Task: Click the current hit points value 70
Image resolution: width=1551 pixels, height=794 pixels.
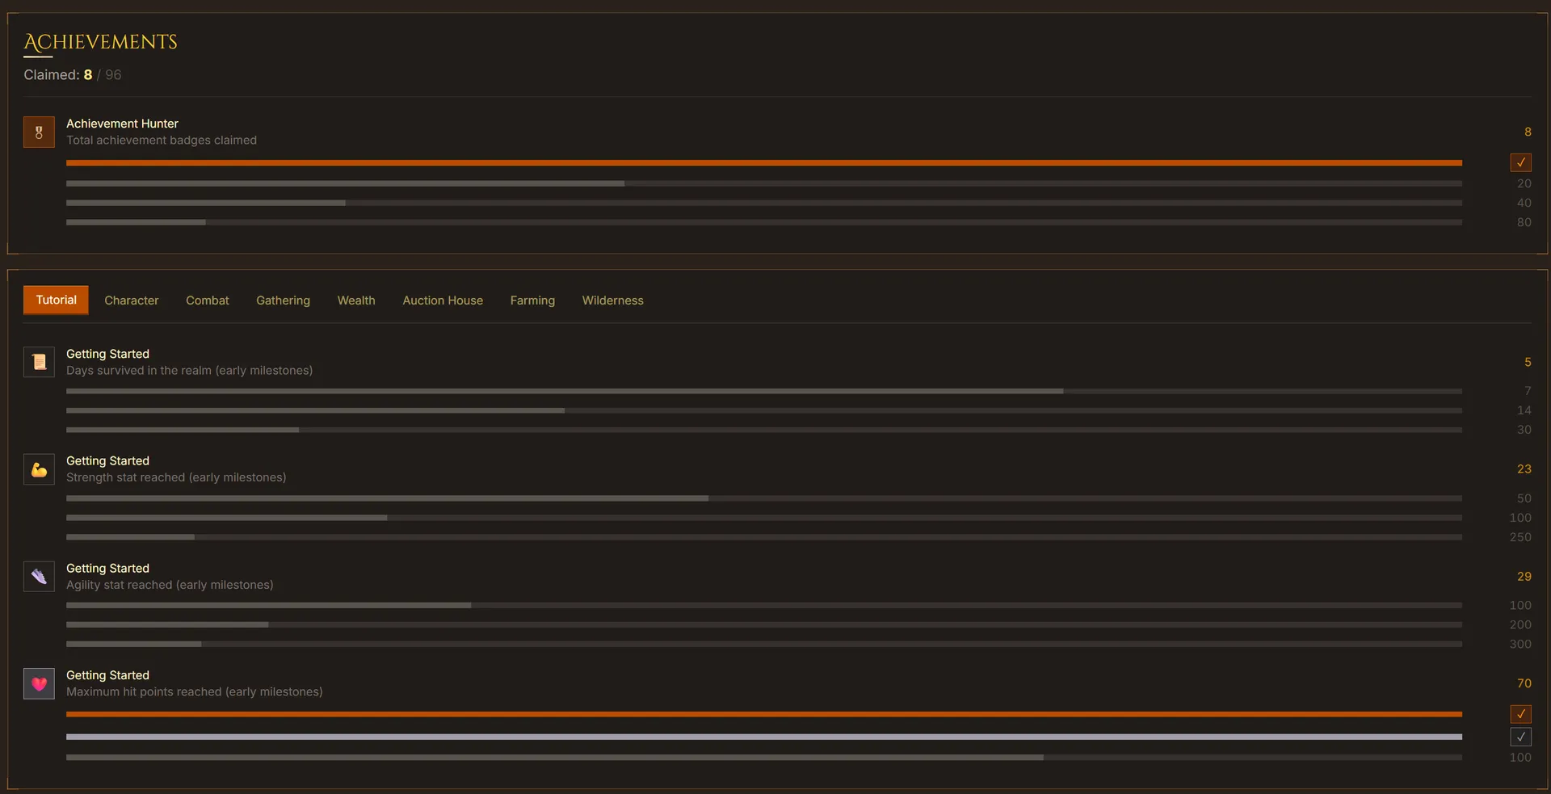Action: pyautogui.click(x=1524, y=683)
